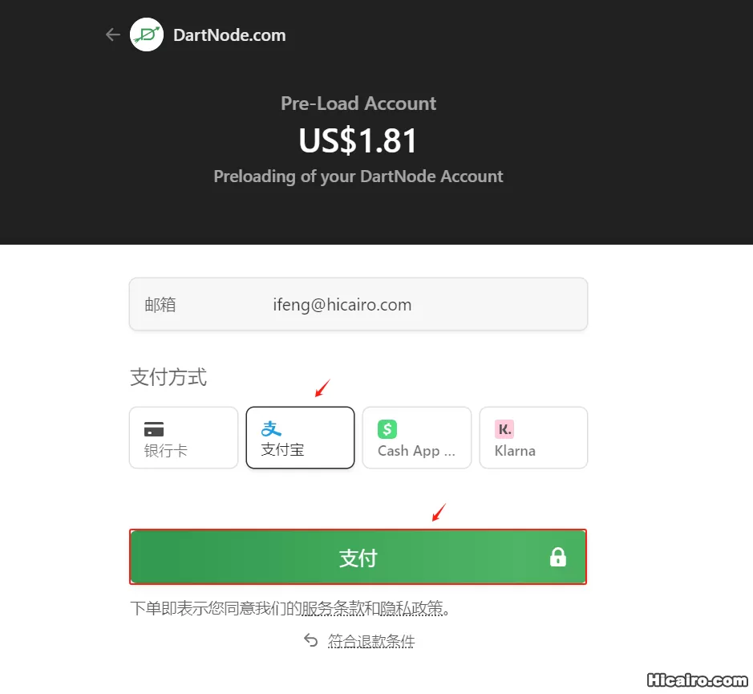The width and height of the screenshot is (753, 694).
Task: Click the DartNode.com merchant name
Action: [229, 35]
